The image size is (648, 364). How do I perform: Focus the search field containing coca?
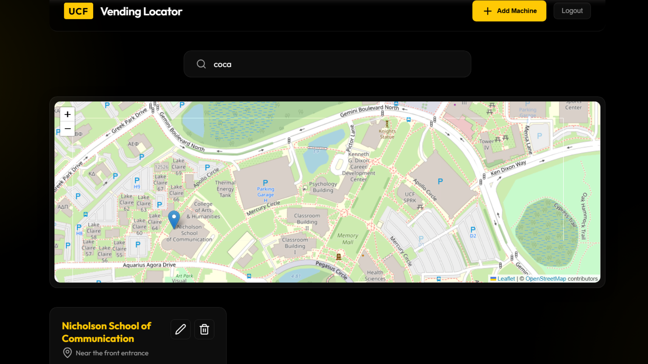click(x=327, y=64)
